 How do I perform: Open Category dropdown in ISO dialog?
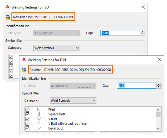(x=57, y=48)
